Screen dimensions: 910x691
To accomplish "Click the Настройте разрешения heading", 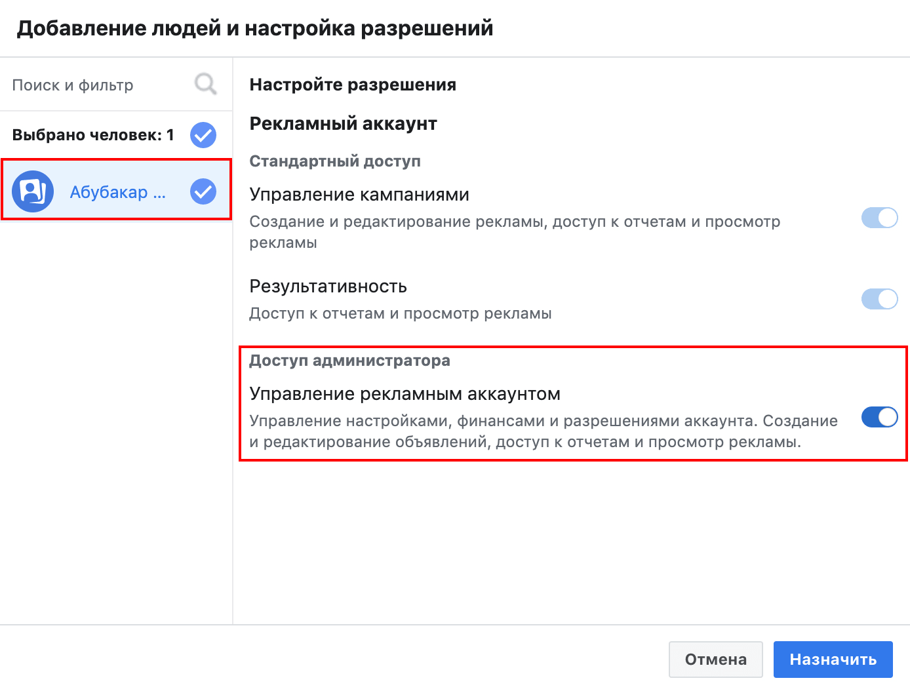I will (x=353, y=85).
